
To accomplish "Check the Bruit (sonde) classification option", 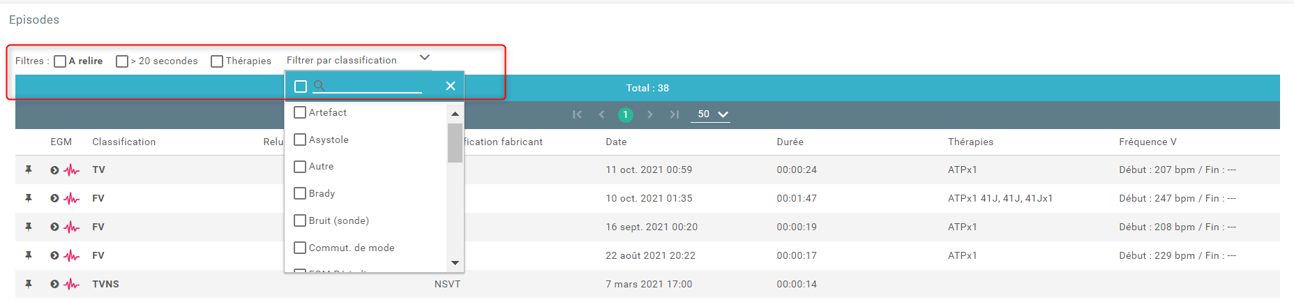I will coord(300,220).
